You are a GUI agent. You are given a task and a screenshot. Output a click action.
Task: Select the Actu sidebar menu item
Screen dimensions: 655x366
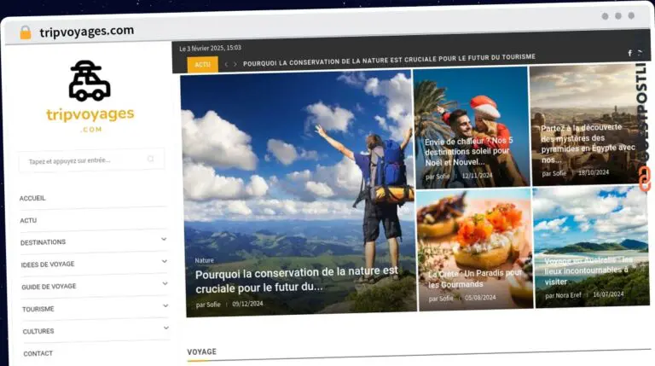point(28,220)
